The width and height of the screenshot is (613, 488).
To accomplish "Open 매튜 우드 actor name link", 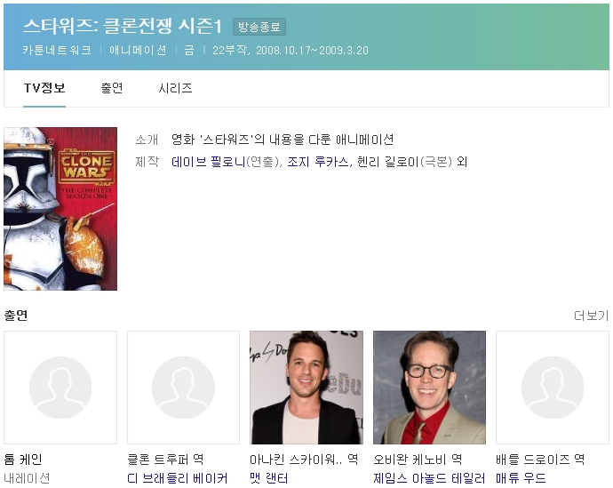I will (521, 478).
